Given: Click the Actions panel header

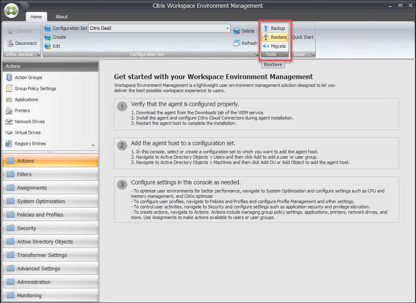Looking at the screenshot, I should click(x=50, y=66).
